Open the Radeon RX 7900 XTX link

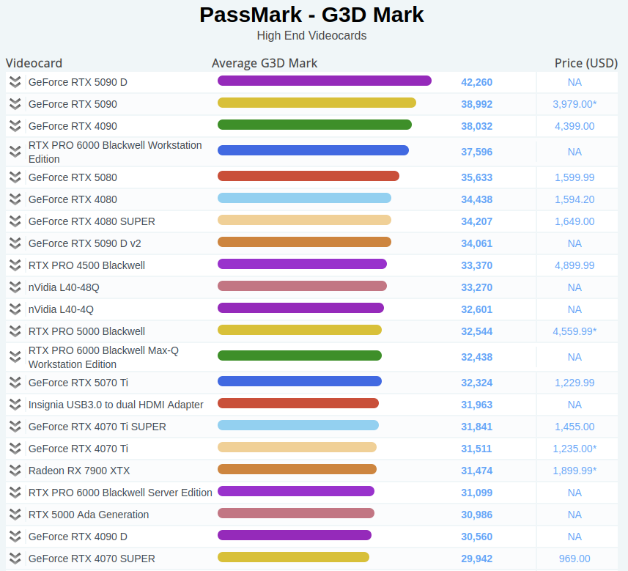79,471
